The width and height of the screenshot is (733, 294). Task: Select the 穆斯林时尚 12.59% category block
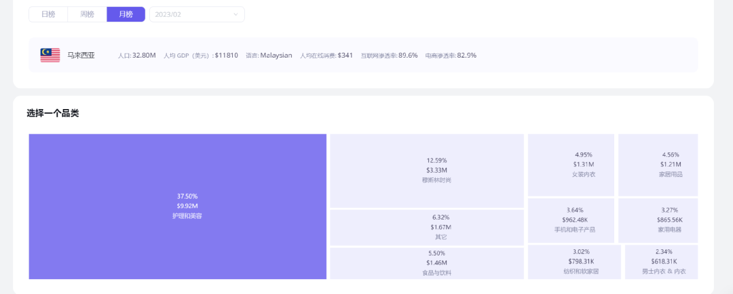click(x=427, y=171)
